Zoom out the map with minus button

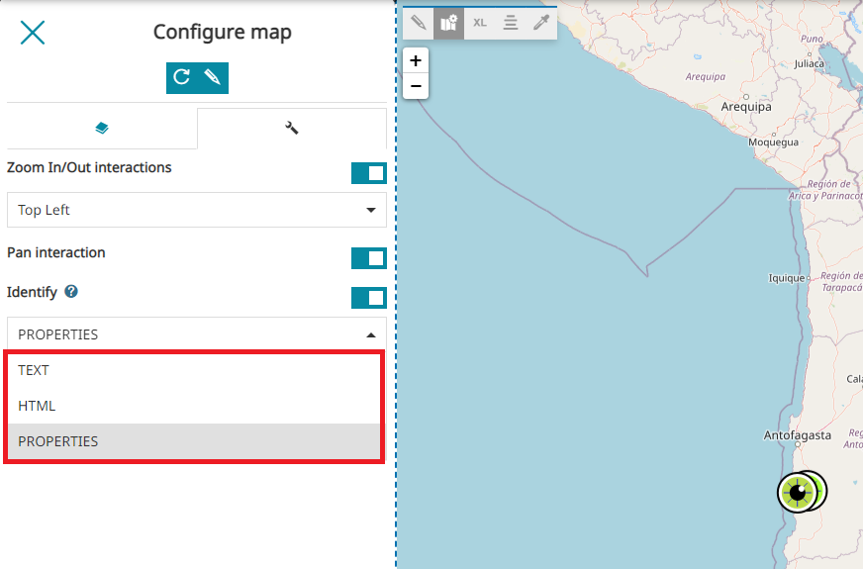pyautogui.click(x=416, y=86)
